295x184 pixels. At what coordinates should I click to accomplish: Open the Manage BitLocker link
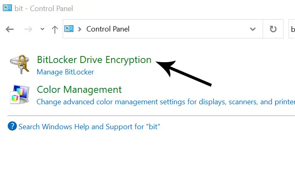click(x=65, y=72)
